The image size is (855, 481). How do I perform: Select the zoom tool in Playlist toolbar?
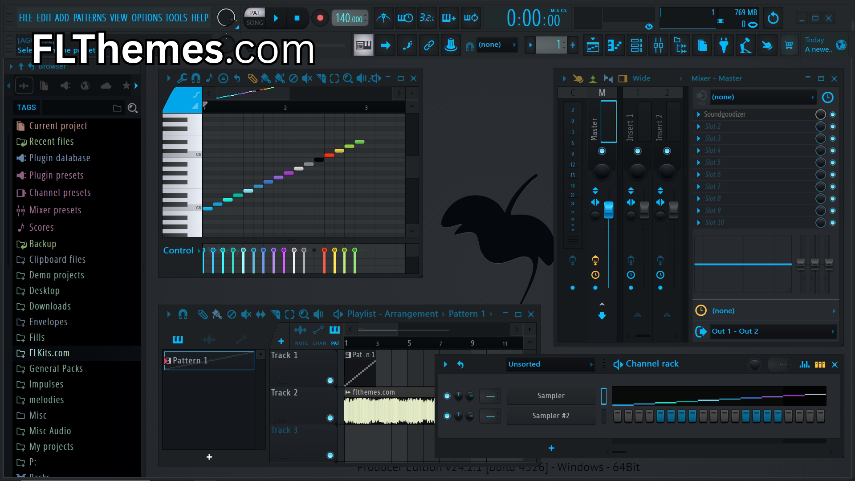tap(304, 314)
